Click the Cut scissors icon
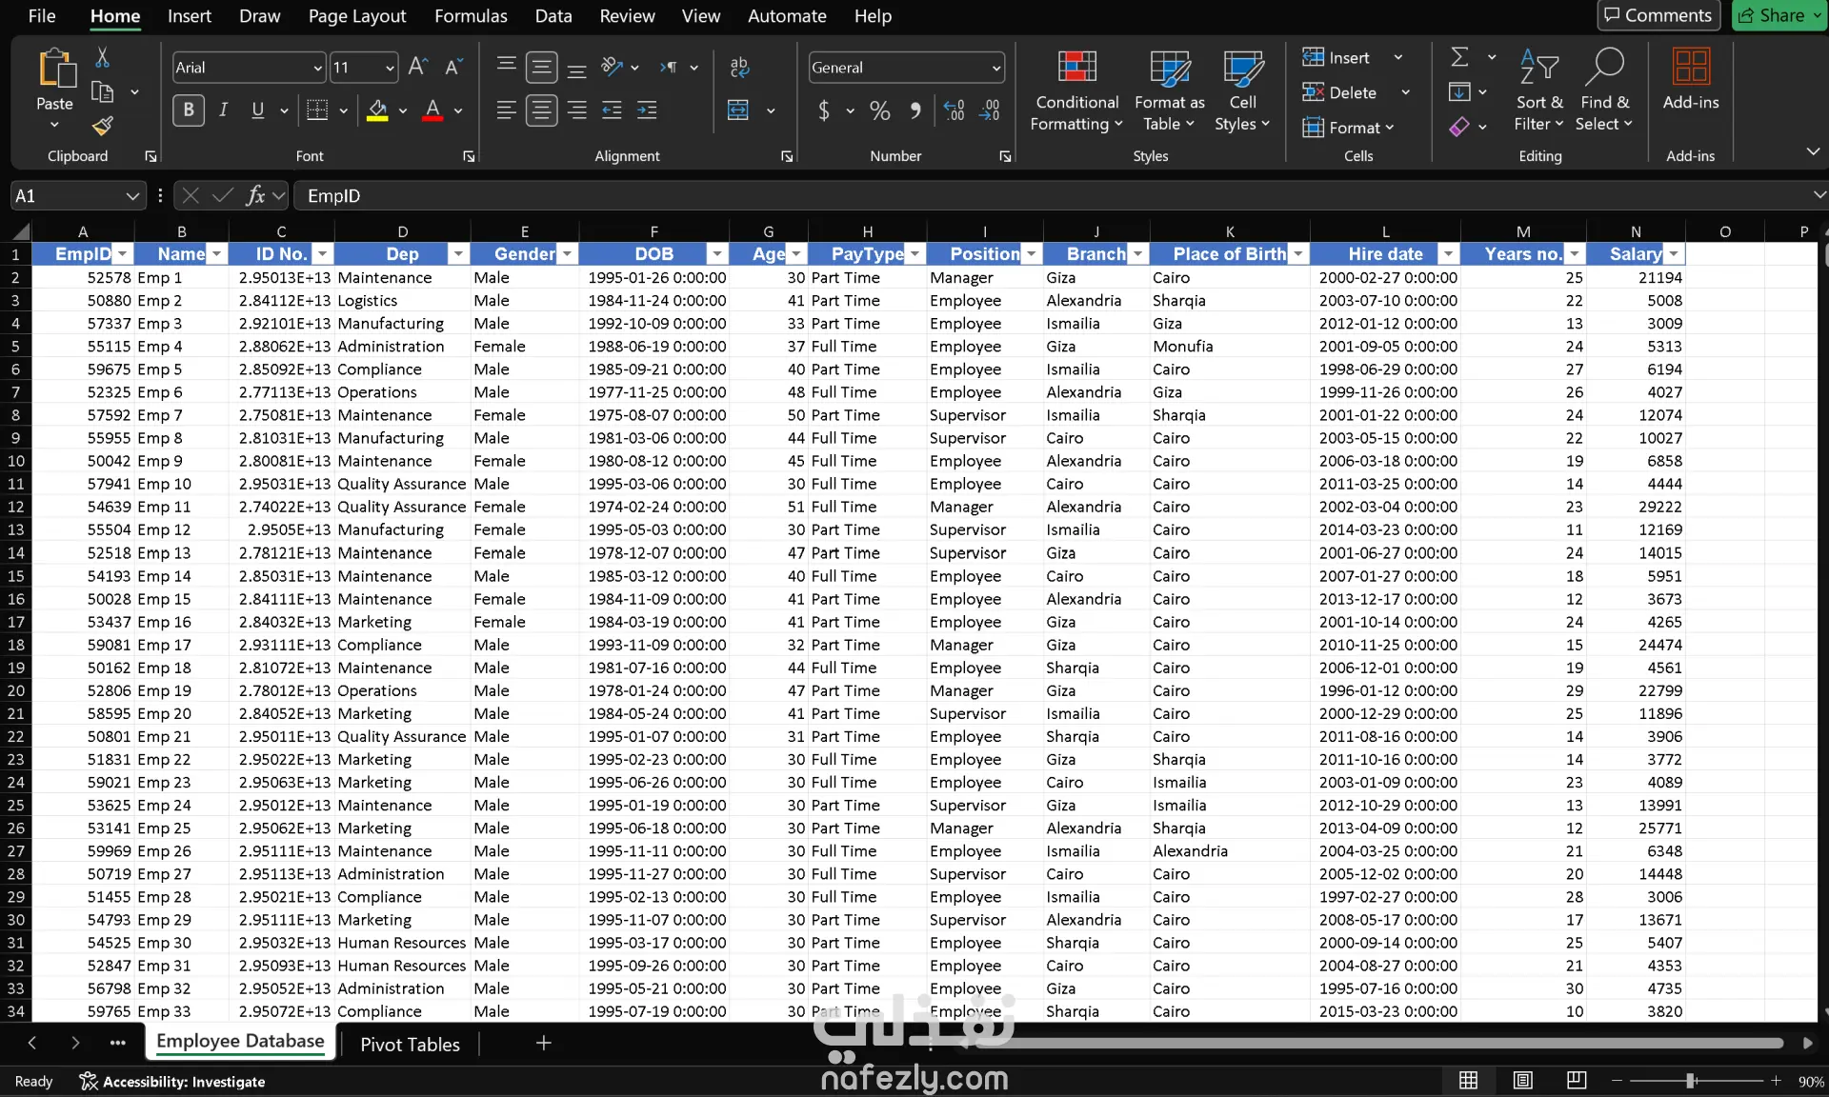The image size is (1829, 1097). (x=102, y=58)
